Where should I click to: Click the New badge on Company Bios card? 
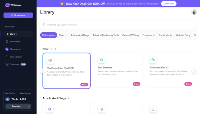tap(188, 84)
